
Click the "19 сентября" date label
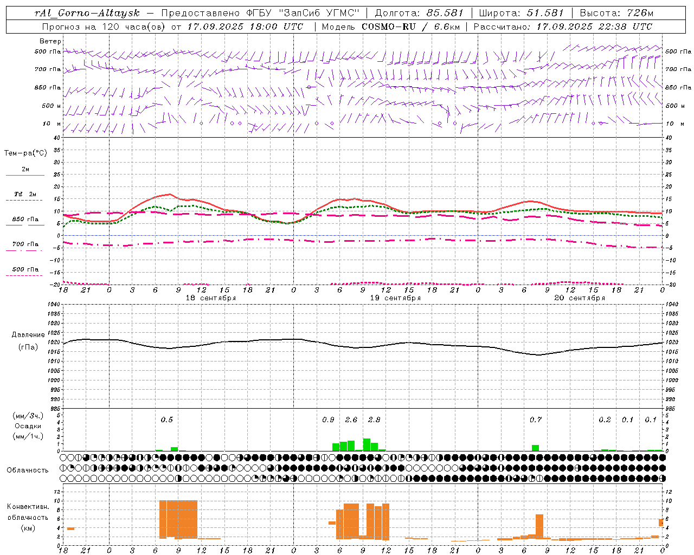pyautogui.click(x=395, y=298)
